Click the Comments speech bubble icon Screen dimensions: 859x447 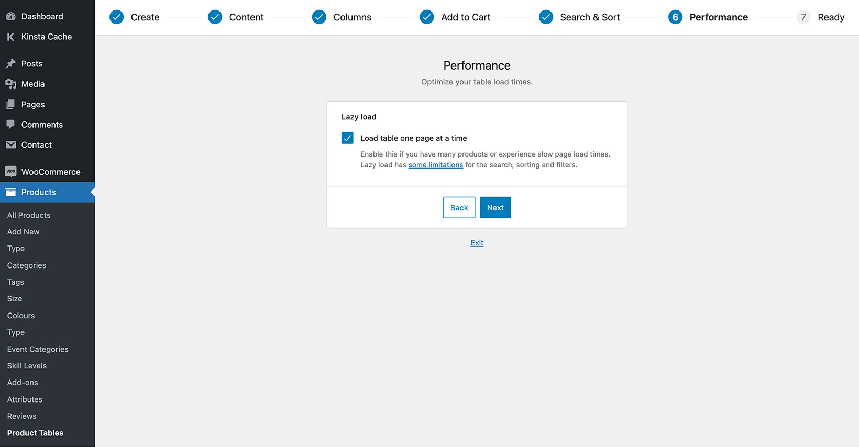[x=10, y=125]
